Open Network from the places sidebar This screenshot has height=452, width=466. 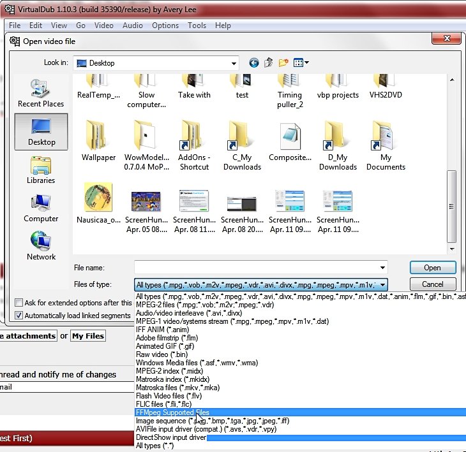(x=41, y=246)
